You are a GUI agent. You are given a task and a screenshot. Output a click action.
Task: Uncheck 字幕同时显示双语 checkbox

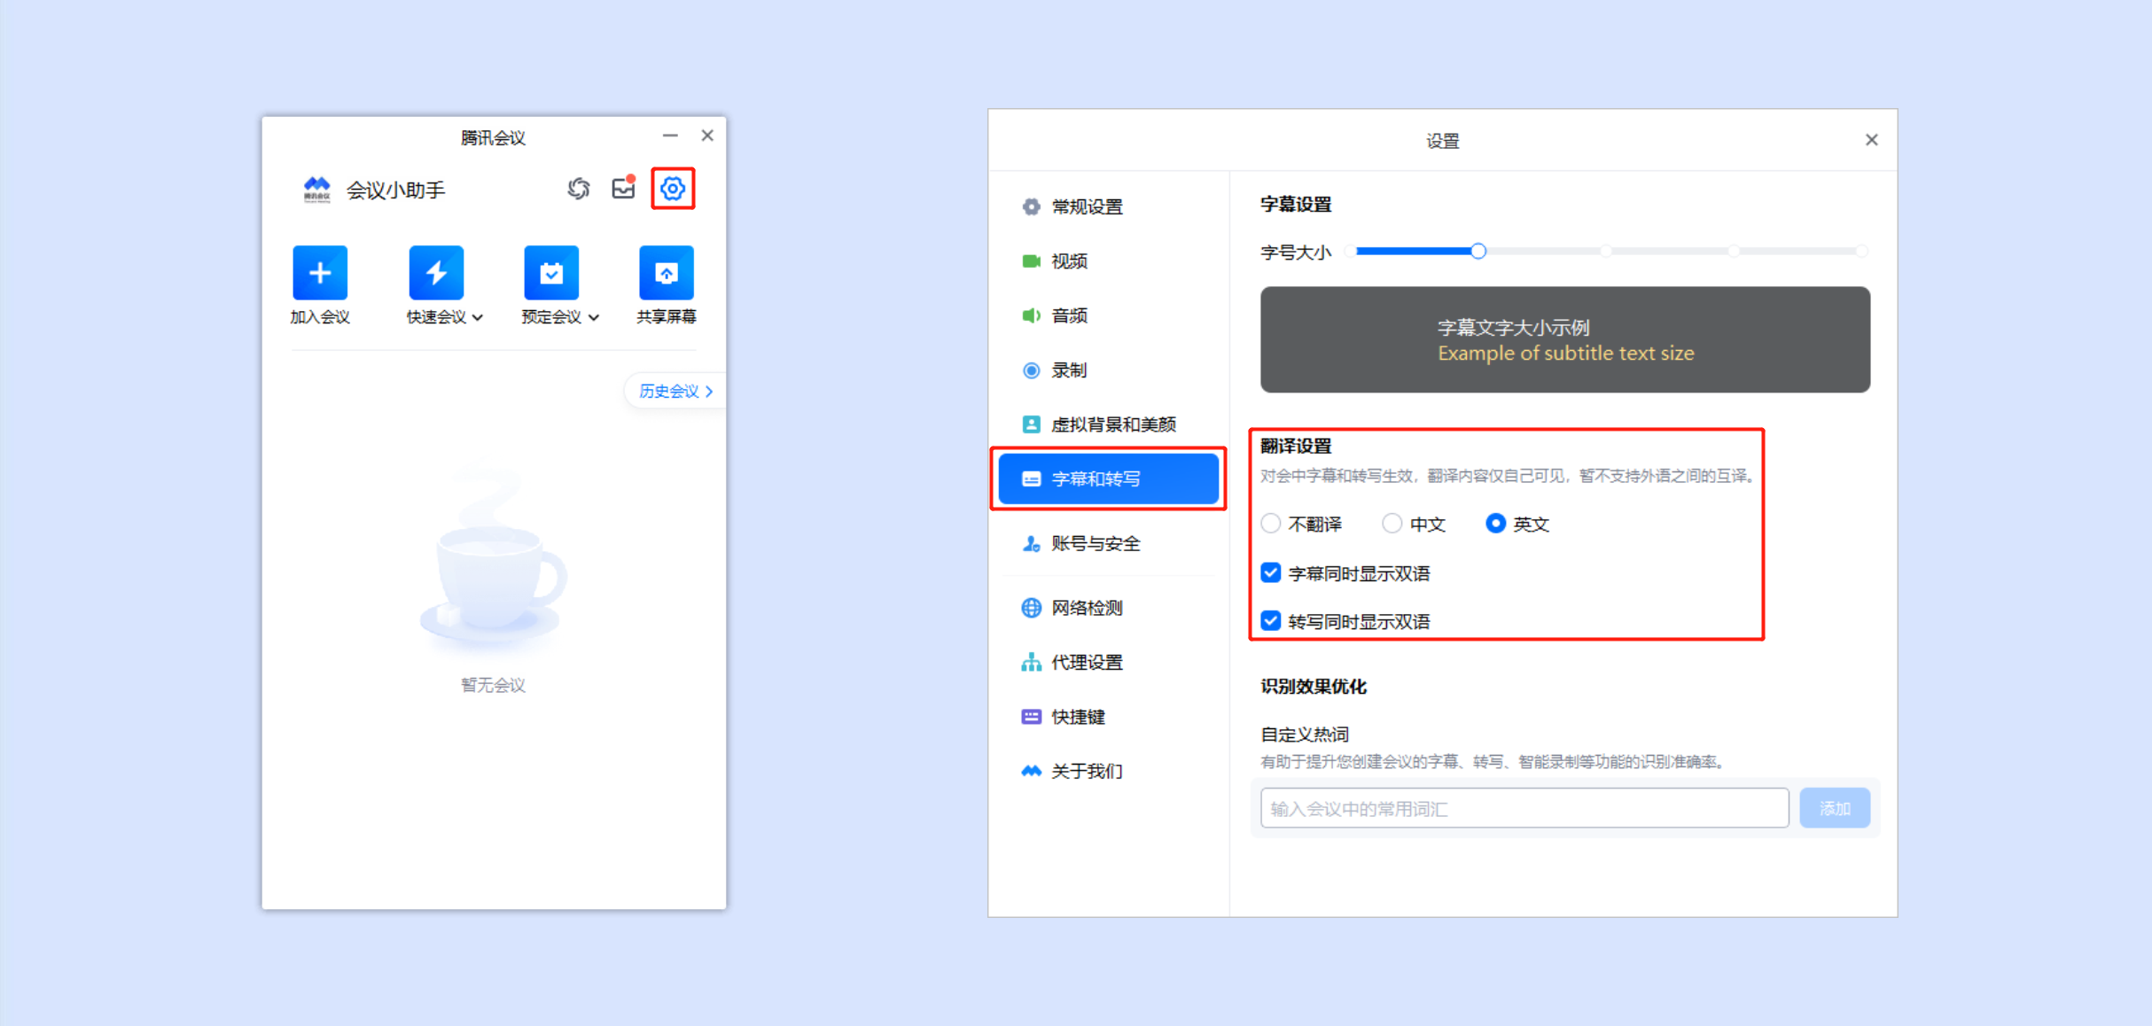(x=1271, y=572)
